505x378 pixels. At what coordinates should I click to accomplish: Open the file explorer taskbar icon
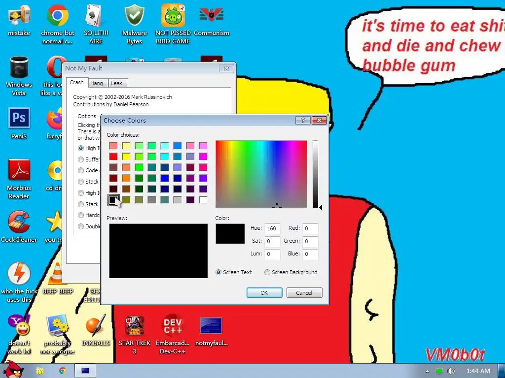coord(39,371)
